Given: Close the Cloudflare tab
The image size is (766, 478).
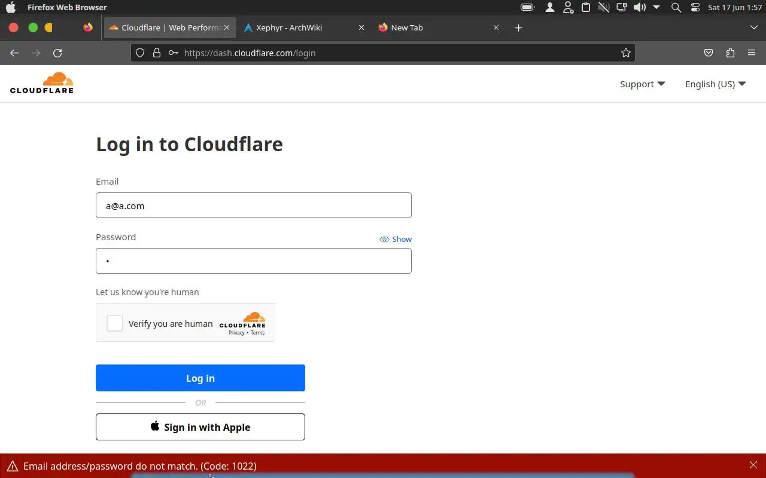Looking at the screenshot, I should coord(227,27).
